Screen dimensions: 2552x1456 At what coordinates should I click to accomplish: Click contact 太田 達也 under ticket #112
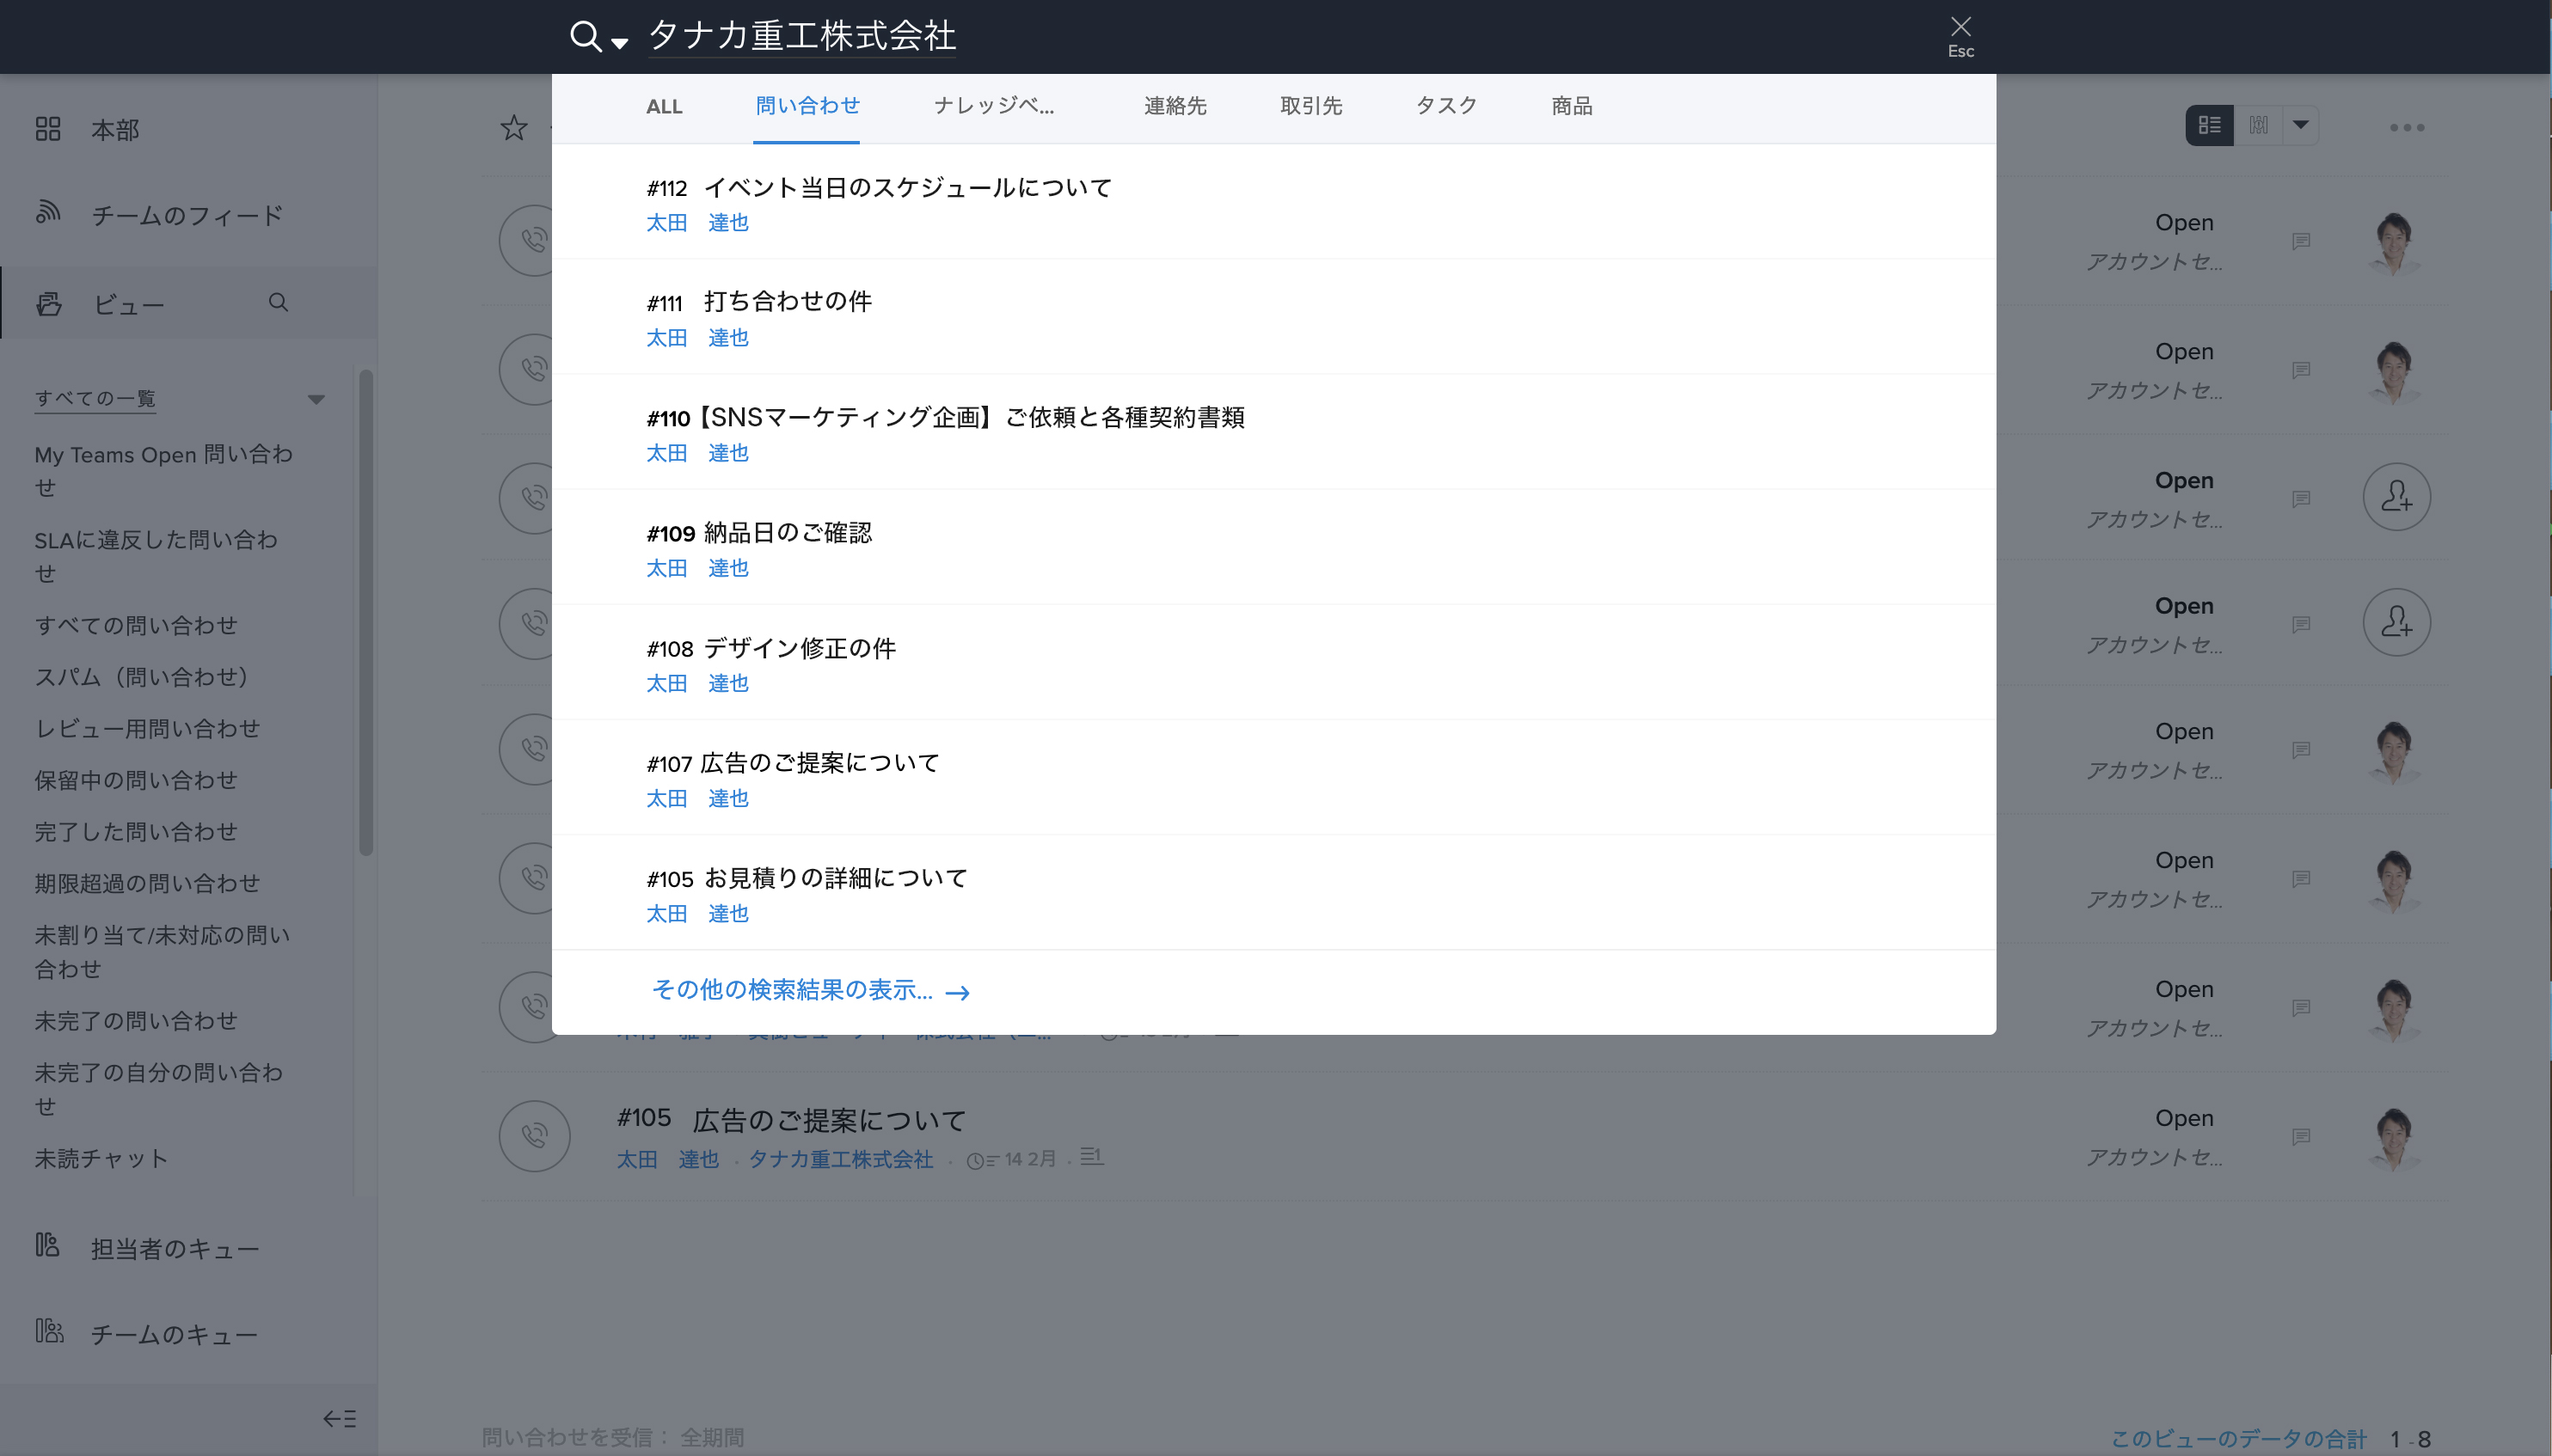(x=697, y=222)
